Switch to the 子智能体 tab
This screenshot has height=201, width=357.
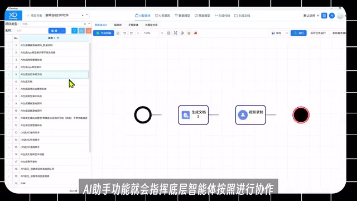point(133,25)
